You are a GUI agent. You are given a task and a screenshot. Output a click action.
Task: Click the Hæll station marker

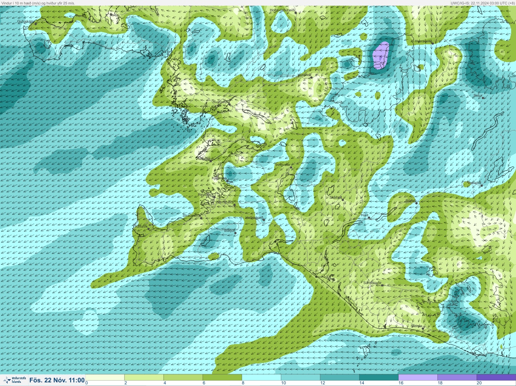(369, 218)
